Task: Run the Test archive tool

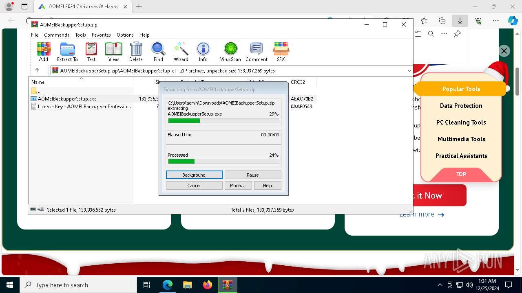Action: [91, 52]
